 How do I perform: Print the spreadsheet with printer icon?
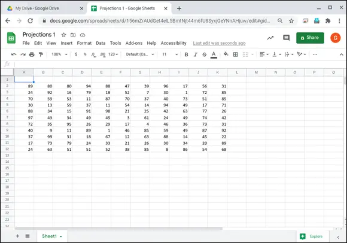(32, 54)
